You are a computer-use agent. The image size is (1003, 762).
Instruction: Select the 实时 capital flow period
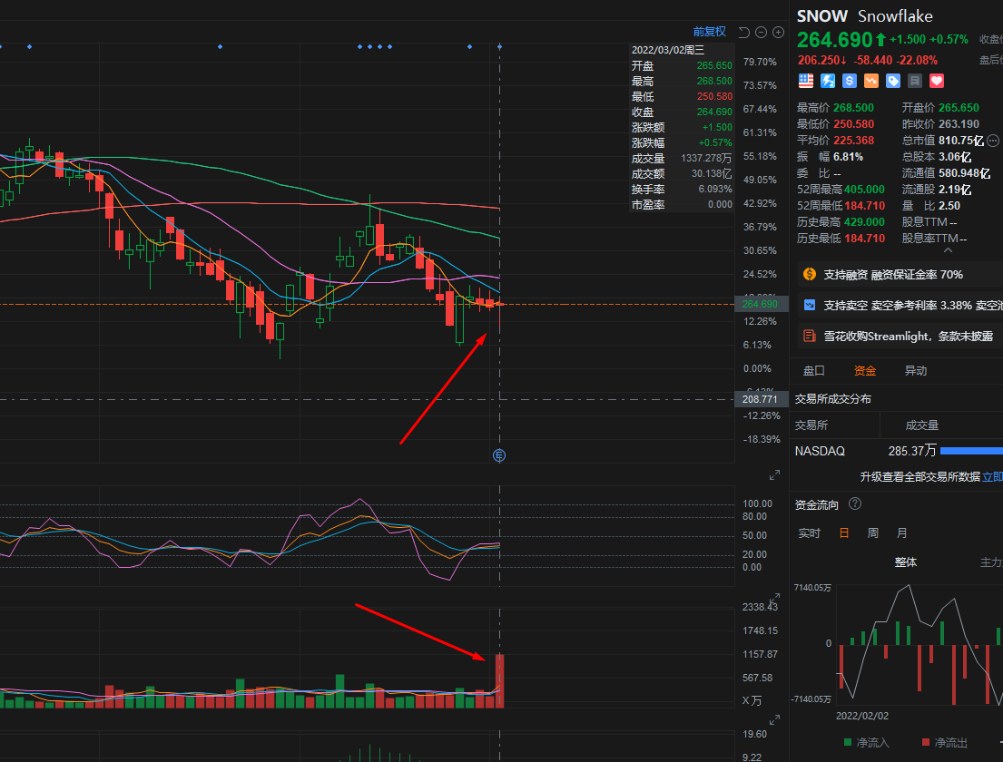[809, 533]
